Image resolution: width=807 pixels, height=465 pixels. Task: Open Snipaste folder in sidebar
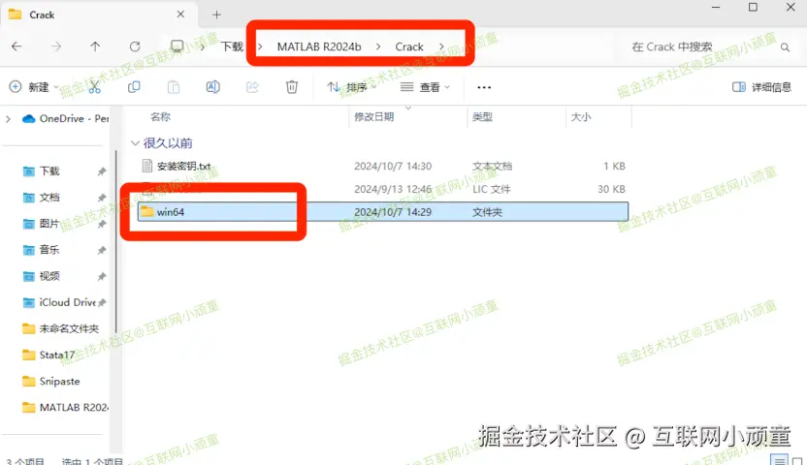pos(51,382)
